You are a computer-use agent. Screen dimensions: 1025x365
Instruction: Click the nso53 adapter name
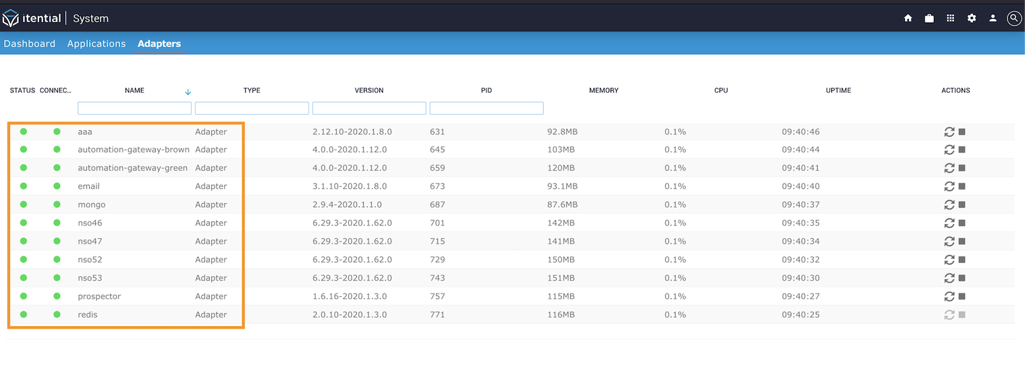90,278
